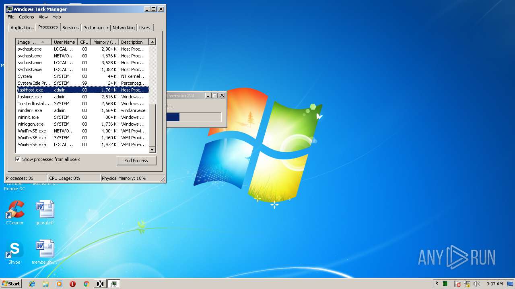
Task: Open Windows Explorer from the taskbar
Action: (45, 284)
